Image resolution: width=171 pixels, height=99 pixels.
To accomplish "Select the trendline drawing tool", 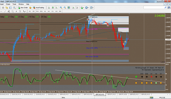I will (5, 11).
